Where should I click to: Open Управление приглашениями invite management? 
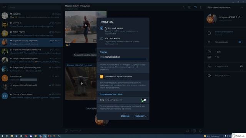123,77
